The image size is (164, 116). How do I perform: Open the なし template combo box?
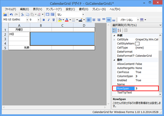83,14
